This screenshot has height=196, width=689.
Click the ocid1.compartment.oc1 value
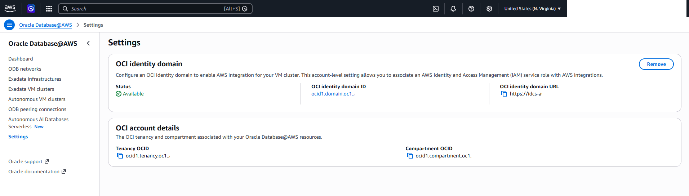444,156
